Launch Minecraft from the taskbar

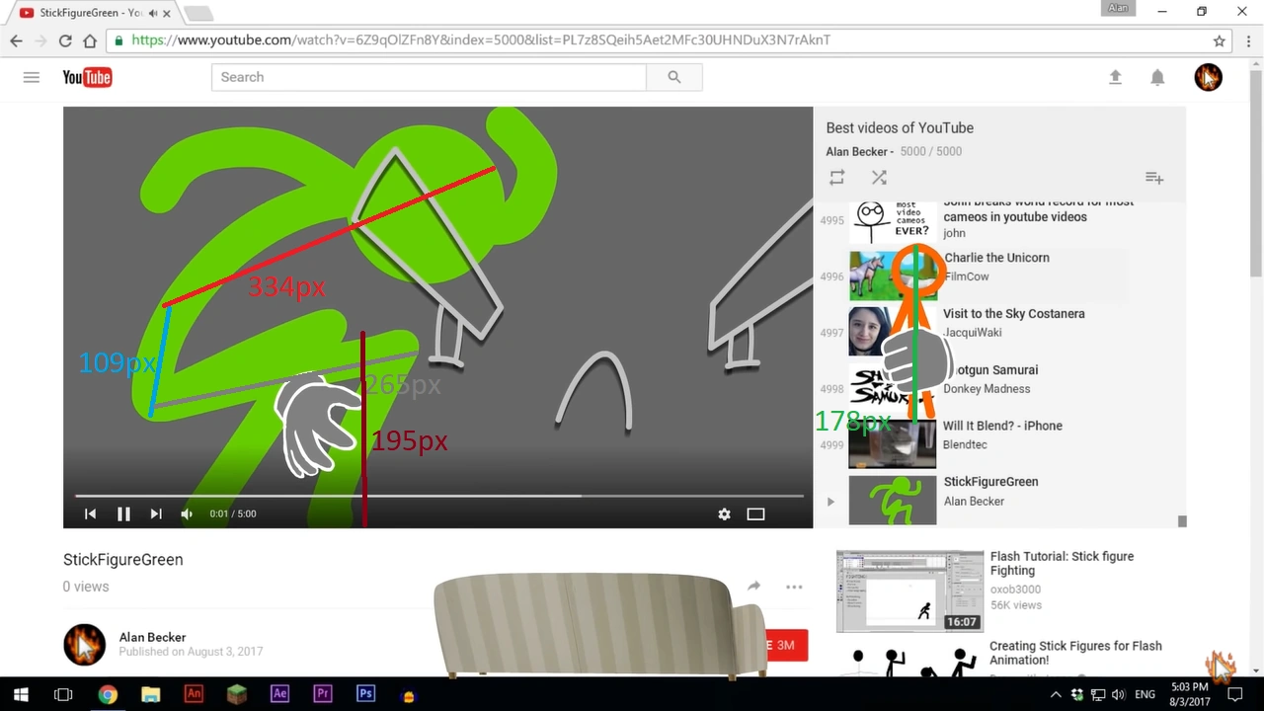pos(237,694)
